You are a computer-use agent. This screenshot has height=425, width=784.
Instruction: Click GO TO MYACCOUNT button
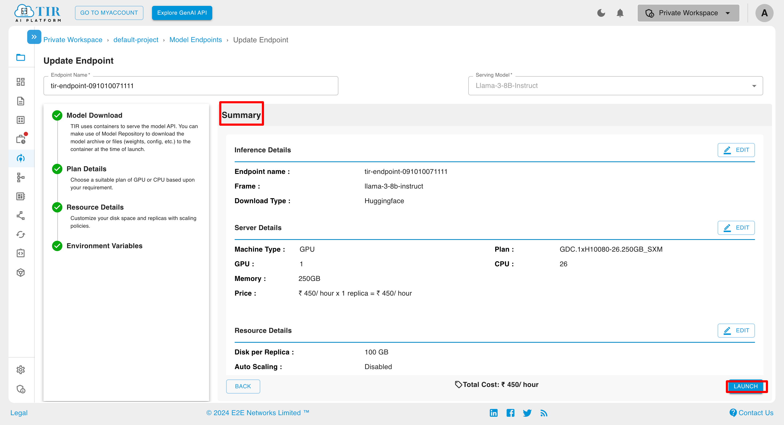pos(109,13)
